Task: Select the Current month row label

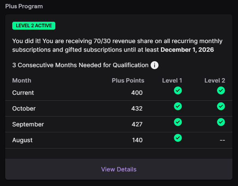Action: (x=23, y=93)
